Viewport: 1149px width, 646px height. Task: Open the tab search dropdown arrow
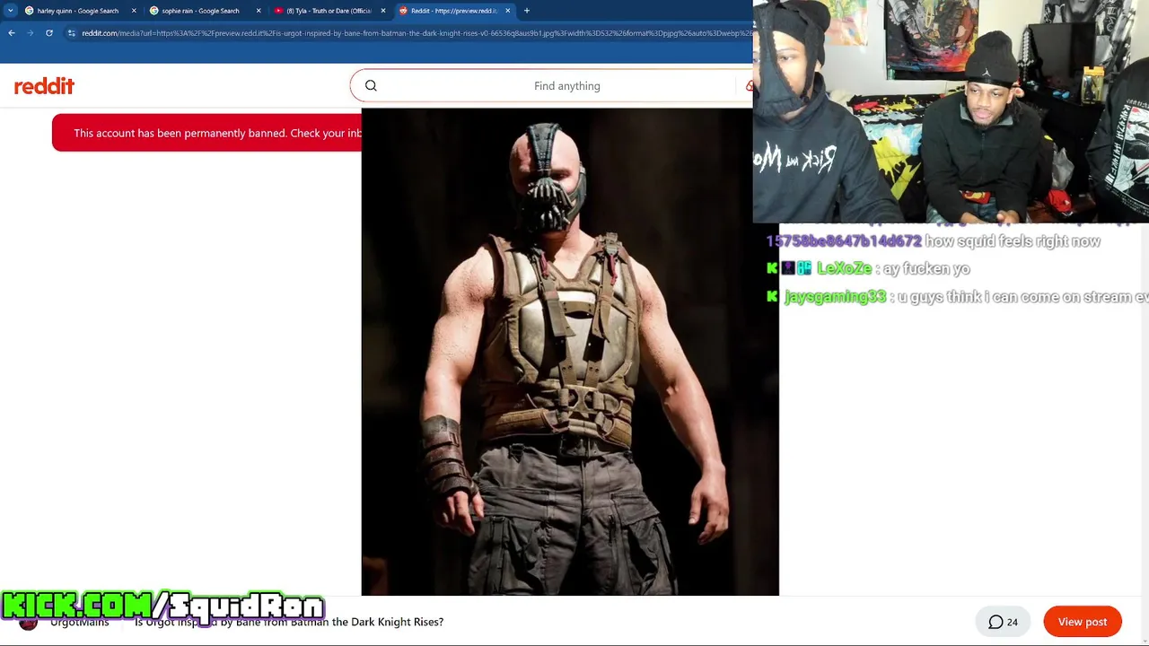(10, 11)
